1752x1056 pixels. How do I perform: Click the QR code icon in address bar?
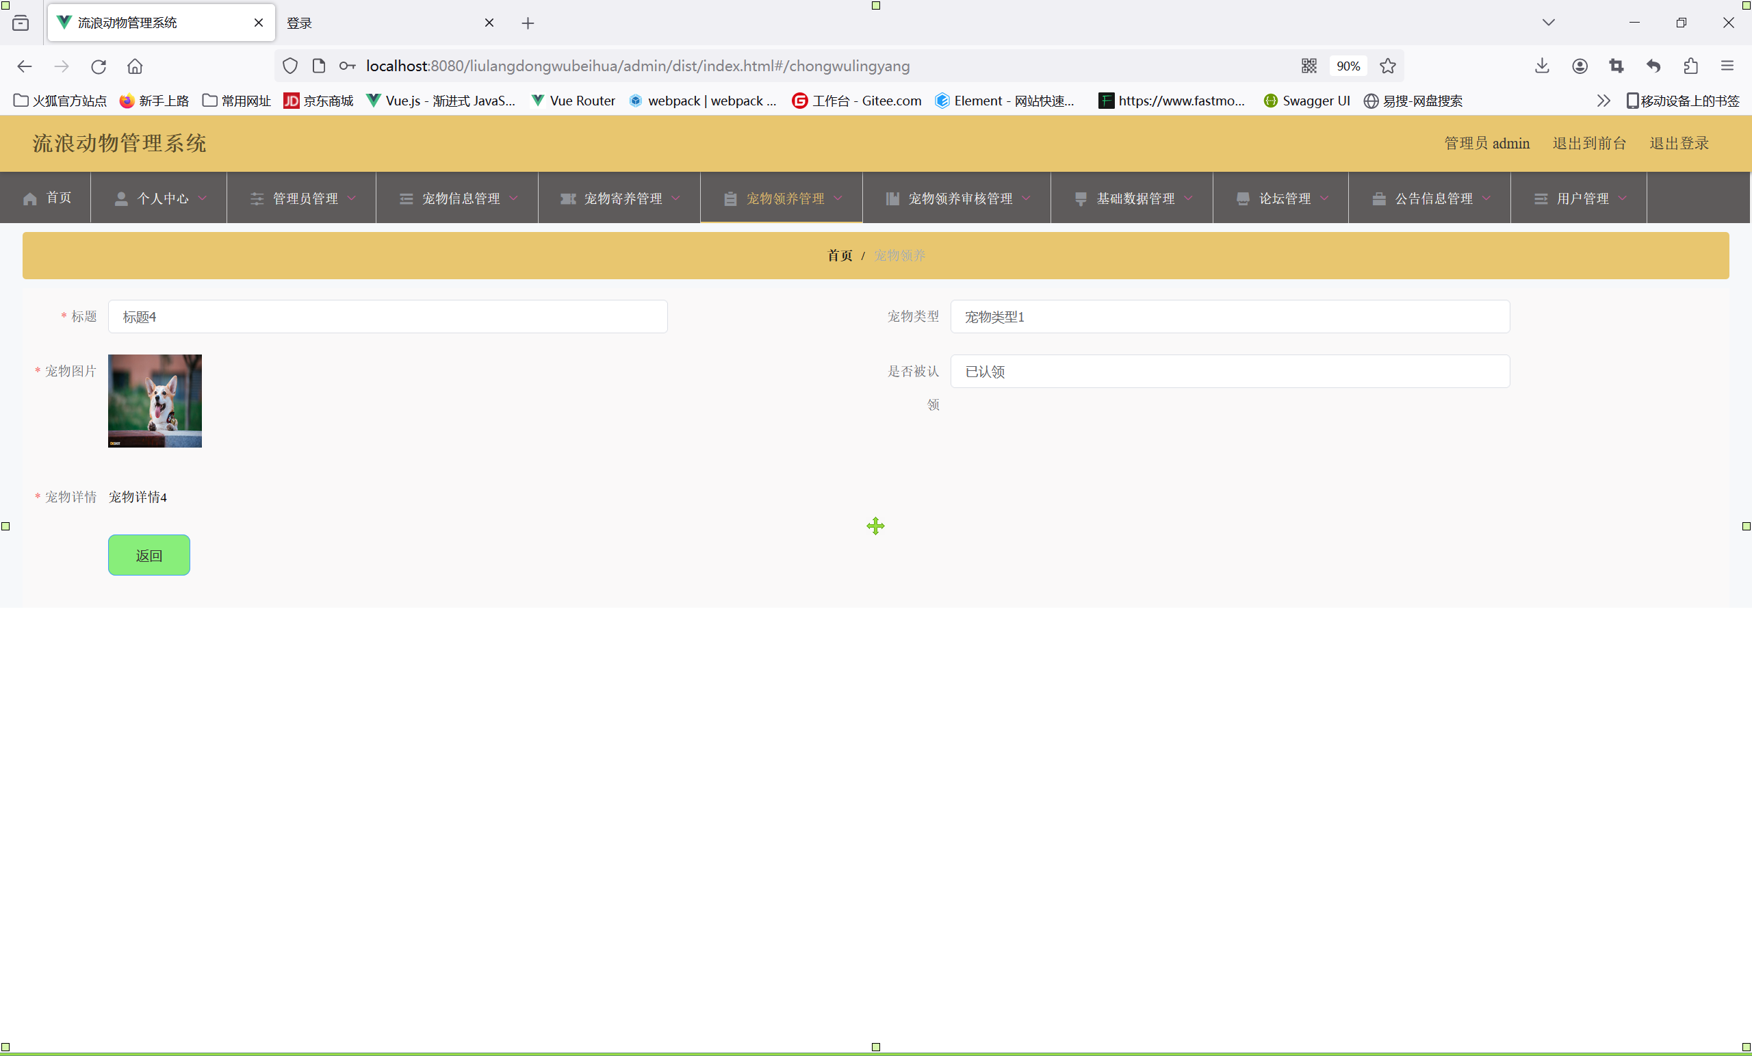[1309, 66]
